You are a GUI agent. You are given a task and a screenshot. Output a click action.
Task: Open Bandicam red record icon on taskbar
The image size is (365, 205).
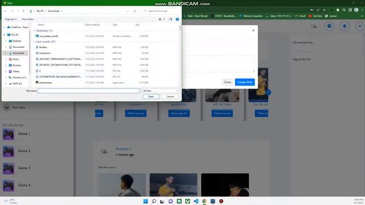point(221,201)
